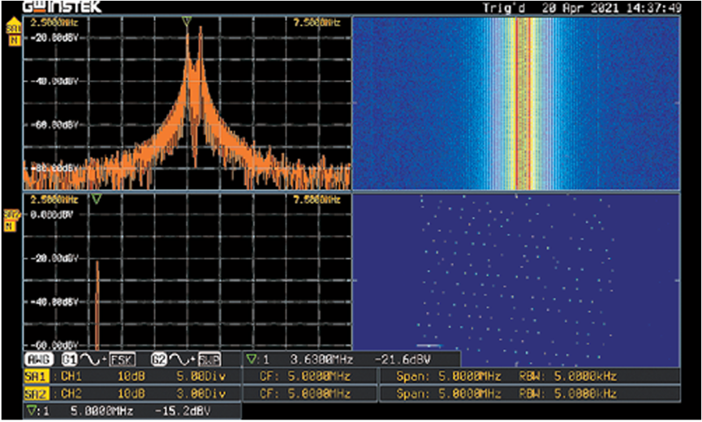Image resolution: width=702 pixels, height=422 pixels.
Task: Click the GW Instek logo
Action: (62, 6)
